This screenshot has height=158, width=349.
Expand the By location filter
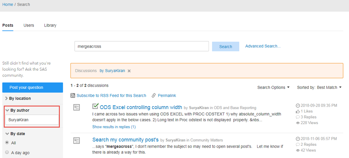(x=18, y=99)
